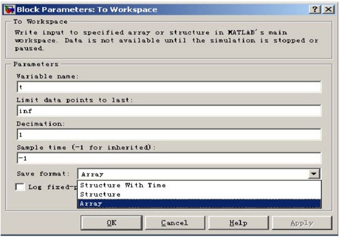Focus the Variable name field
Image resolution: width=340 pixels, height=238 pixels.
tap(169, 87)
